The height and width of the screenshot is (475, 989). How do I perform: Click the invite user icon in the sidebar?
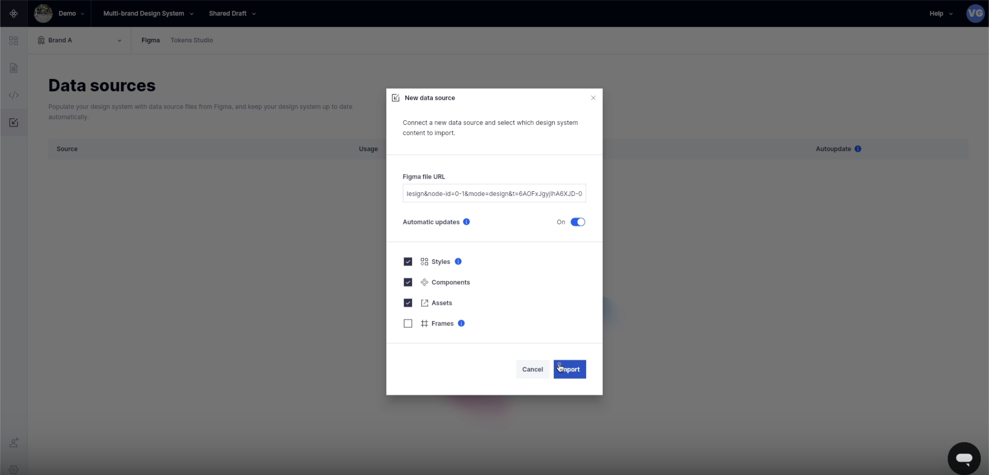click(x=13, y=442)
